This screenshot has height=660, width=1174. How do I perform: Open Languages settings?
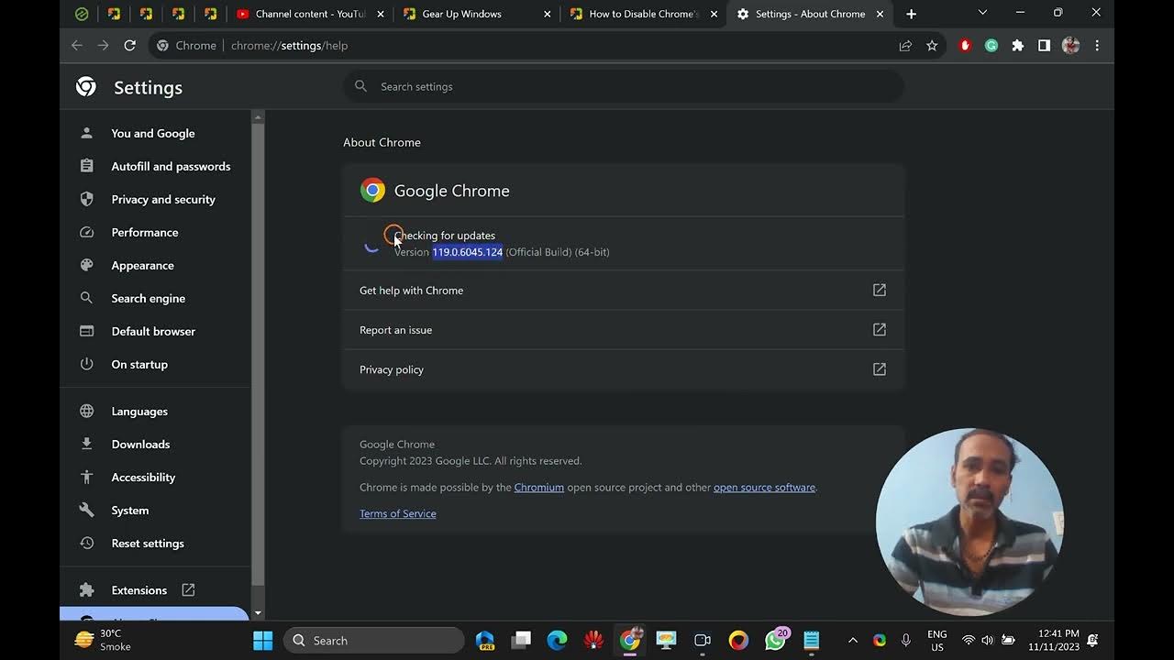[139, 412]
